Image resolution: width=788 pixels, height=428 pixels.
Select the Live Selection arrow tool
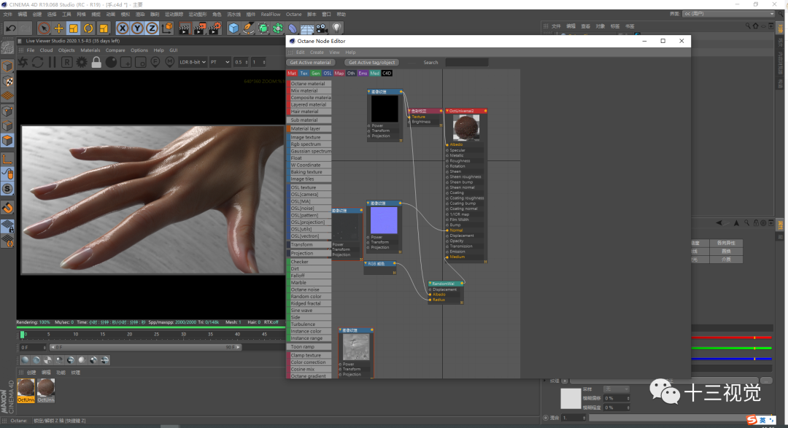pyautogui.click(x=44, y=28)
